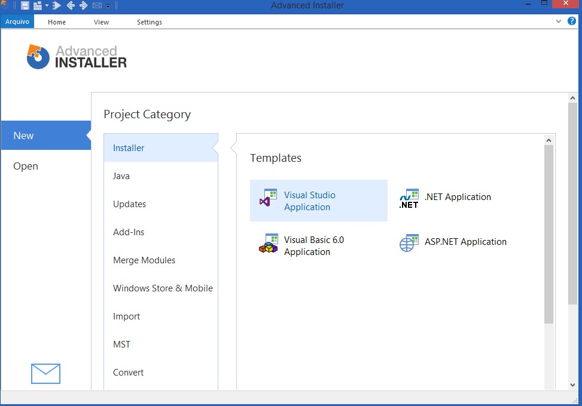Switch to the View ribbon tab
Viewport: 582px width, 406px height.
[x=101, y=22]
